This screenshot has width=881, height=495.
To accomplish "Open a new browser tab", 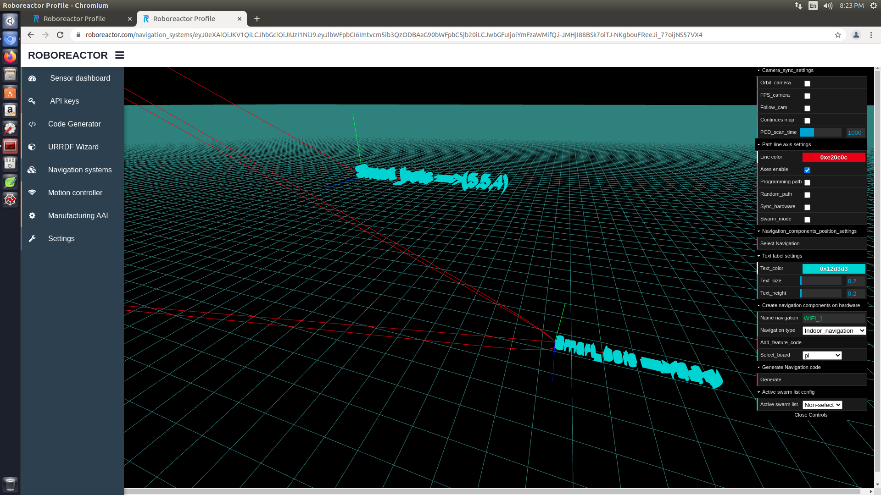I will (x=257, y=19).
